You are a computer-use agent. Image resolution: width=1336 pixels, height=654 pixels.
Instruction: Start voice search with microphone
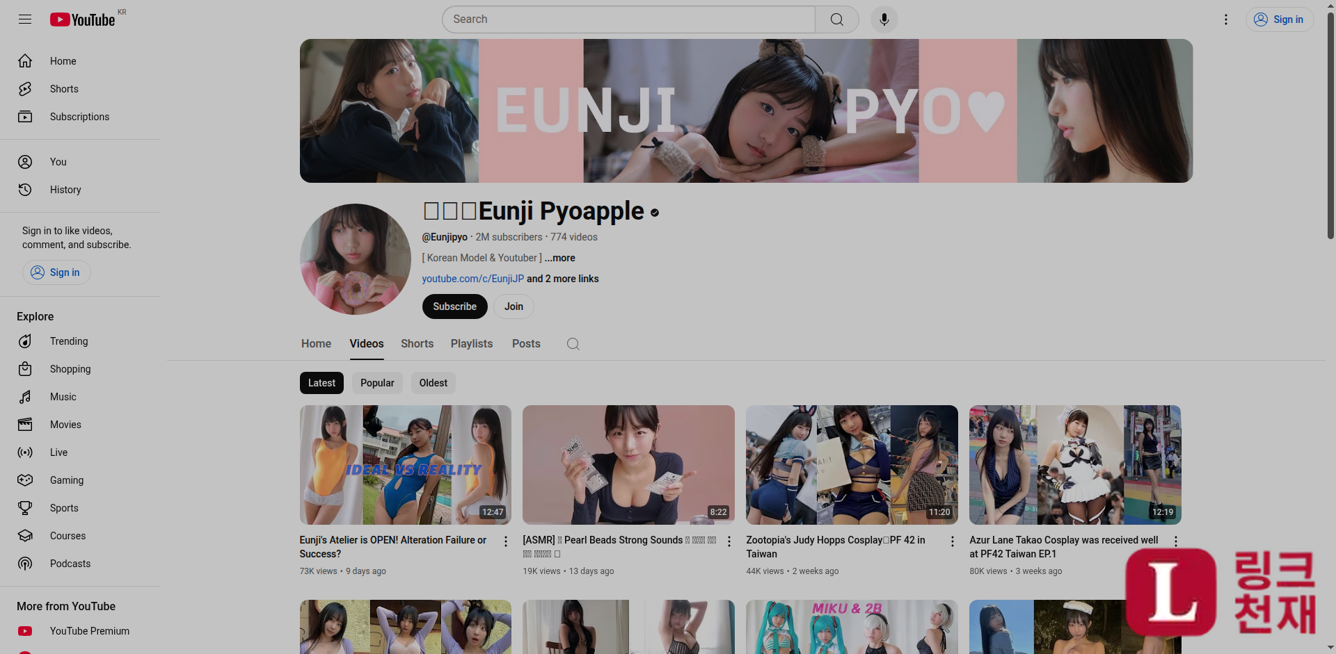pos(884,19)
